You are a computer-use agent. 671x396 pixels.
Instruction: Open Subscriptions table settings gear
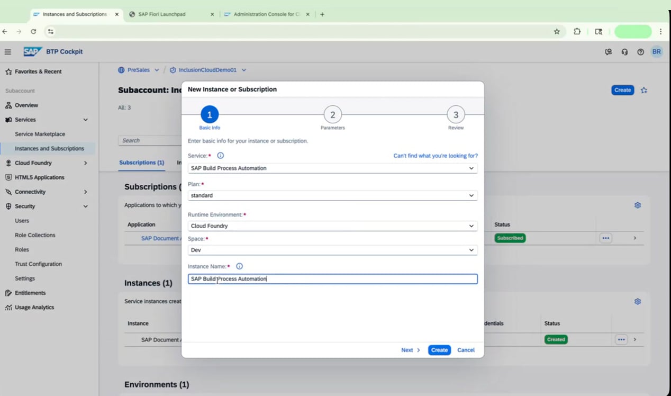click(x=638, y=205)
